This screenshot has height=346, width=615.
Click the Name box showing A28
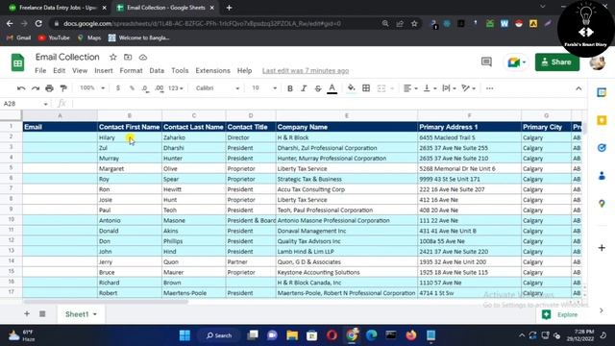point(26,104)
